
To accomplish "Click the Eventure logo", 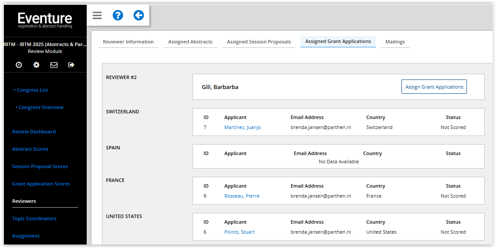I will (45, 20).
